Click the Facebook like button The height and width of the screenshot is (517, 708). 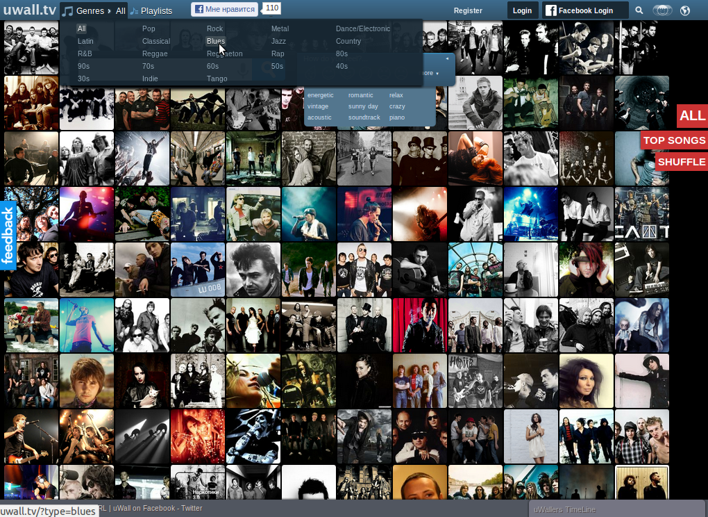pyautogui.click(x=224, y=9)
